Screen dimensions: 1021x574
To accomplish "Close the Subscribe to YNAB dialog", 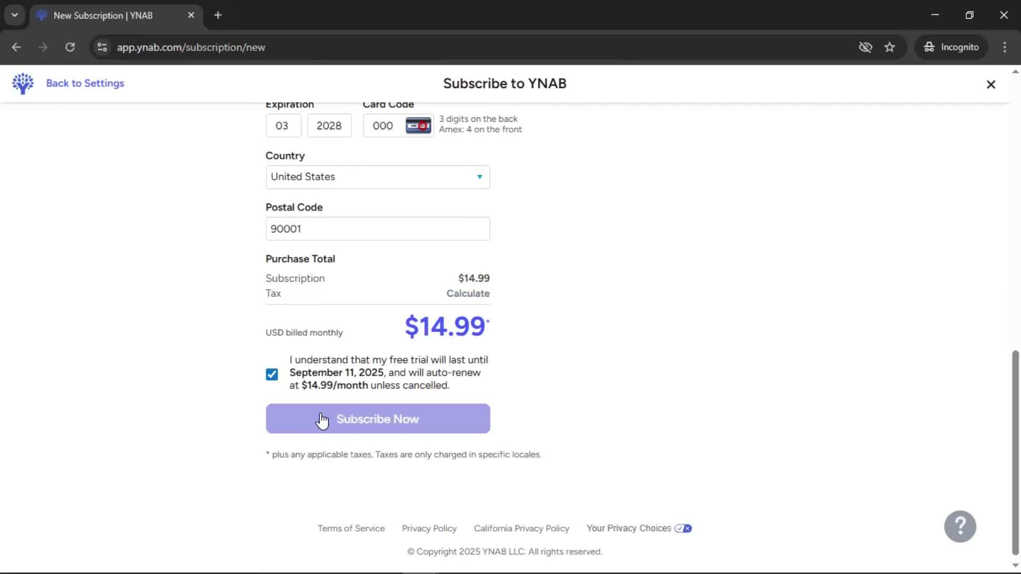I will [991, 85].
